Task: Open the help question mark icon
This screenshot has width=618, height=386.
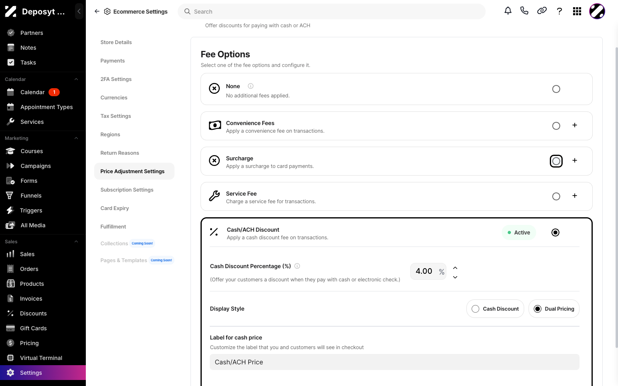Action: point(559,11)
